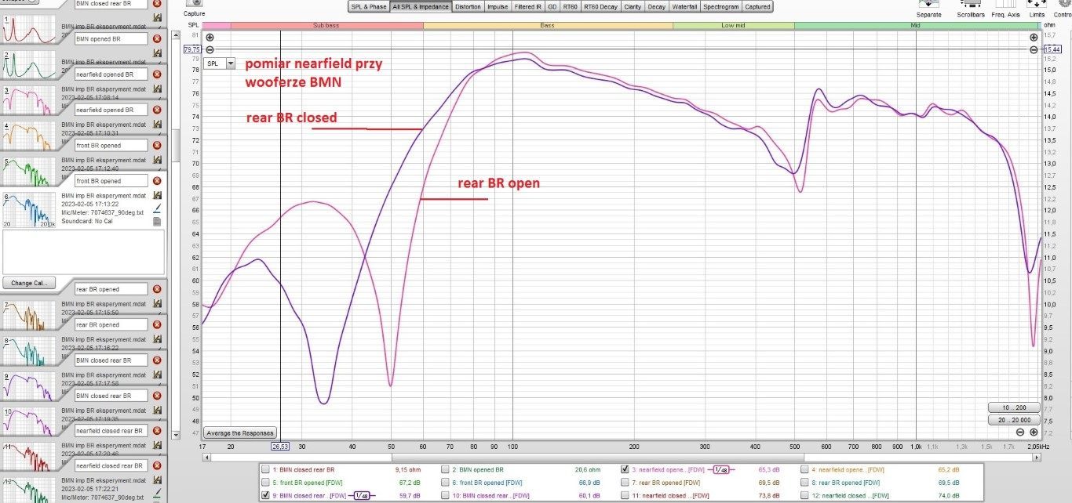Switch to SPL & Phase tab

pyautogui.click(x=369, y=6)
